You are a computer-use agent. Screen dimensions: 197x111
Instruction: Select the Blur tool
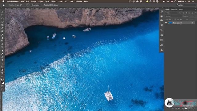tap(2, 51)
